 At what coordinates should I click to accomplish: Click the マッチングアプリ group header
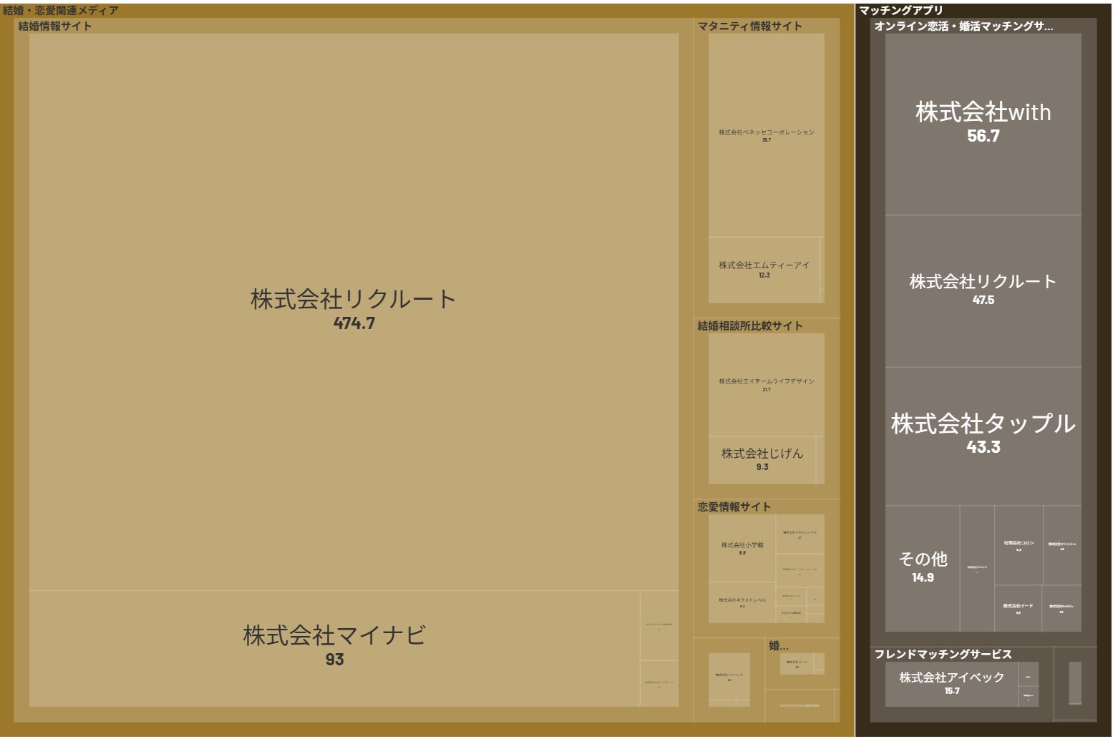901,11
